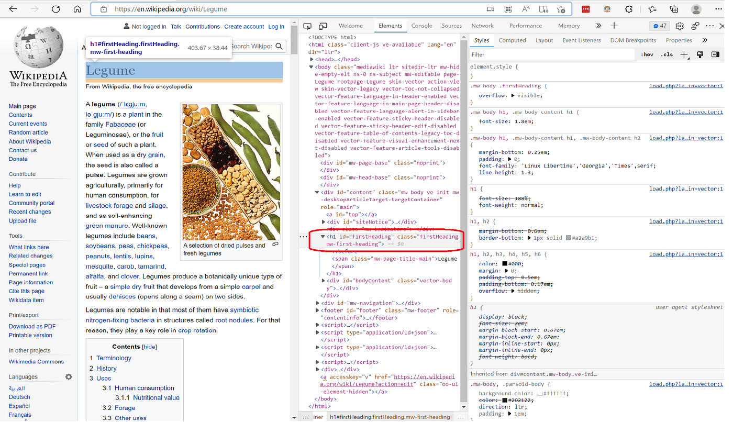Add this page to favorites star icon
This screenshot has width=733, height=422.
[561, 9]
